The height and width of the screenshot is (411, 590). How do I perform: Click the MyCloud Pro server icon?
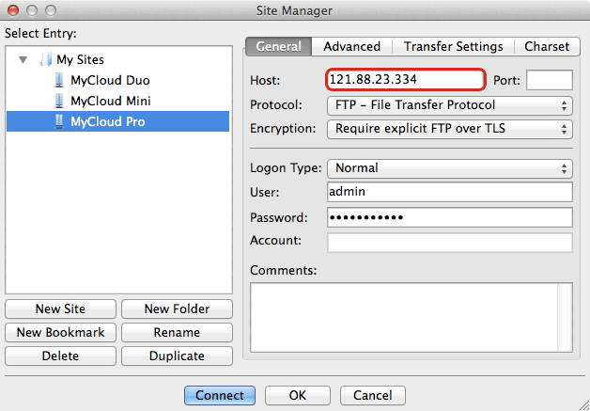tap(60, 121)
